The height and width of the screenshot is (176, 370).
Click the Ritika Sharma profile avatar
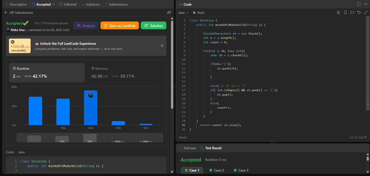[8, 30]
